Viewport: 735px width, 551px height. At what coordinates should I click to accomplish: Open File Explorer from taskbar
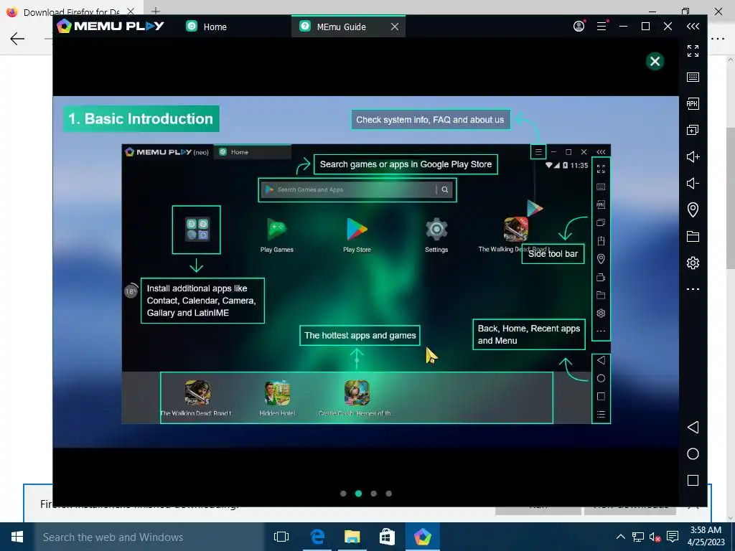pyautogui.click(x=352, y=537)
